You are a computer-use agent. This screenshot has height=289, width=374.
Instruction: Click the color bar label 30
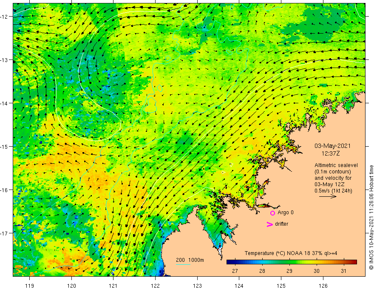(317, 271)
